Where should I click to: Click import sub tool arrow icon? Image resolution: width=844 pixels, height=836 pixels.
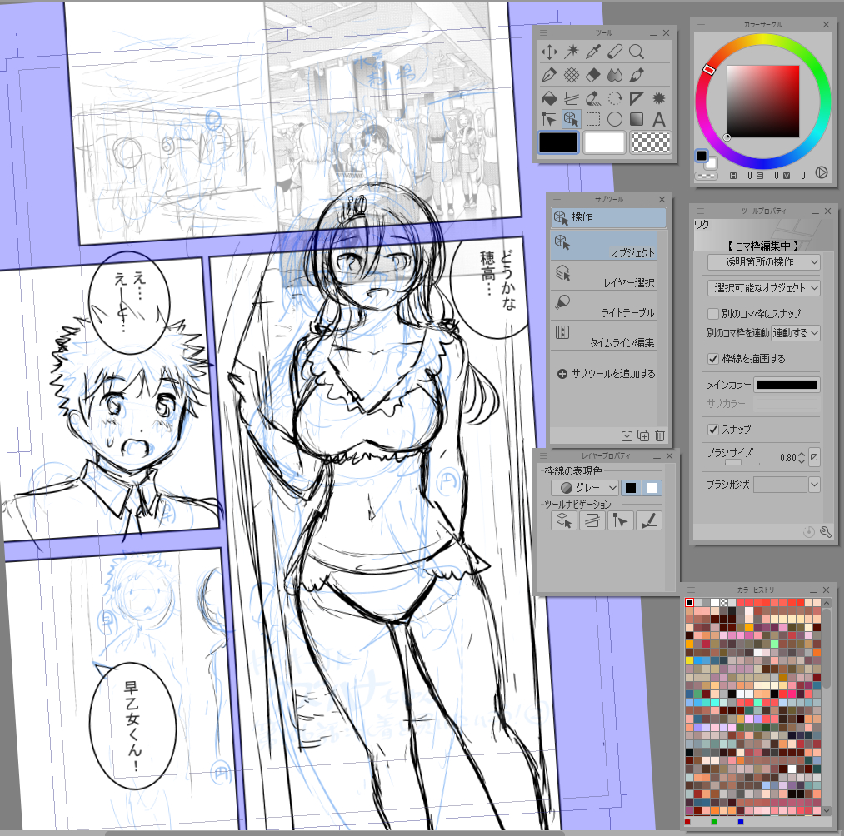627,435
